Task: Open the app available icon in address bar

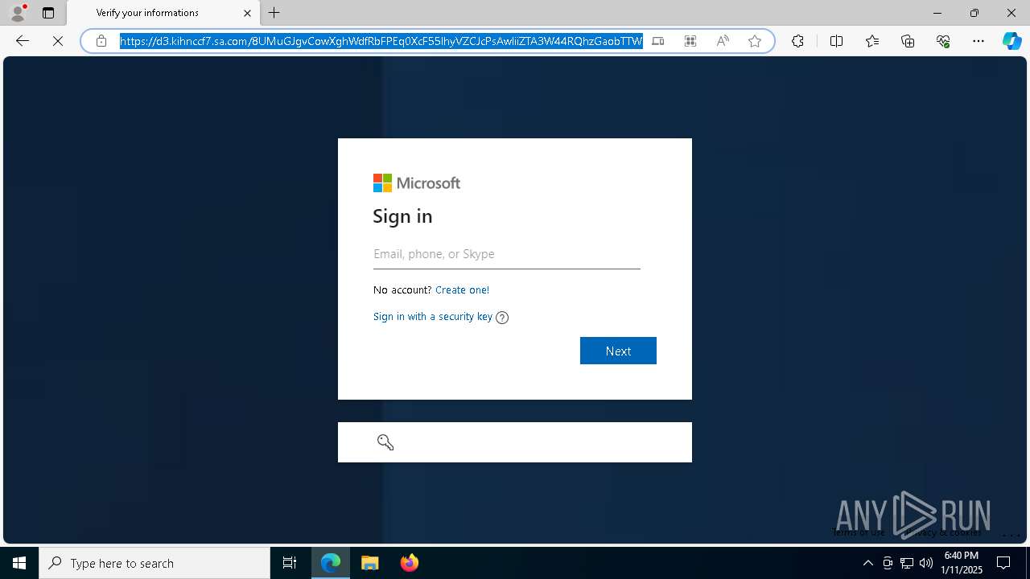Action: (x=658, y=41)
